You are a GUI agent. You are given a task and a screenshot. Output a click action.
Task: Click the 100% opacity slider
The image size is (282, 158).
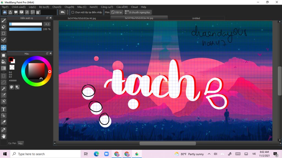pyautogui.click(x=25, y=29)
